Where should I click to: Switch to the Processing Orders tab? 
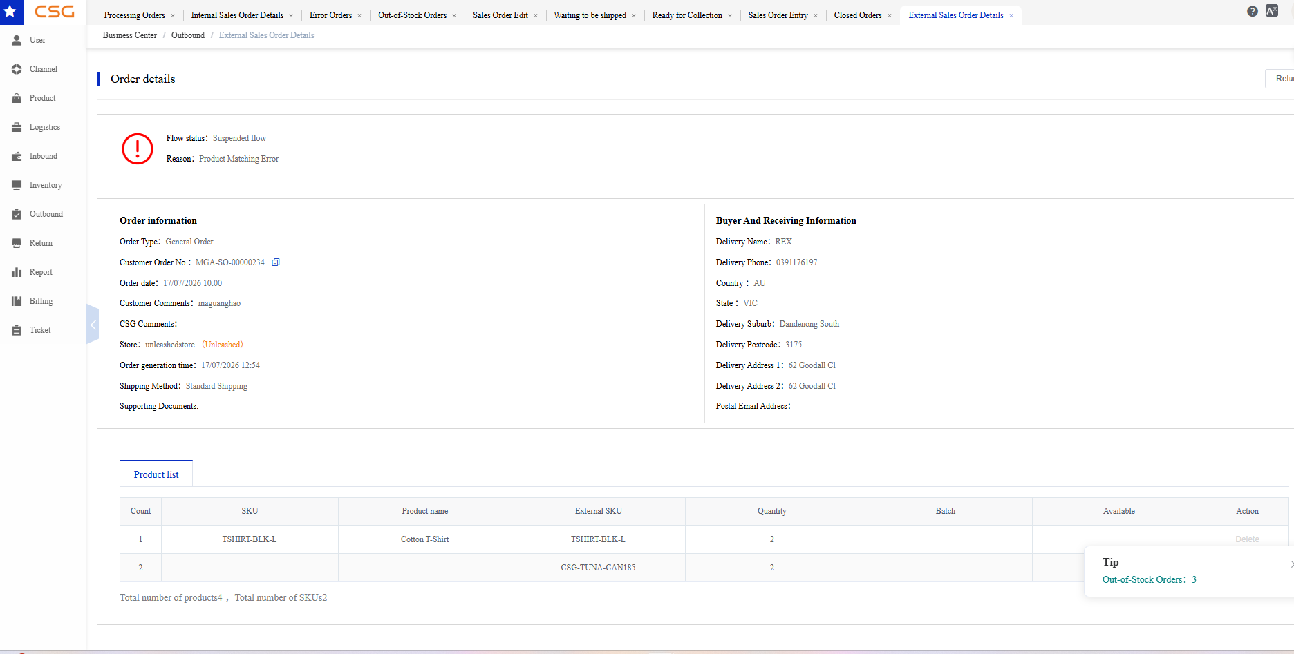(x=134, y=15)
